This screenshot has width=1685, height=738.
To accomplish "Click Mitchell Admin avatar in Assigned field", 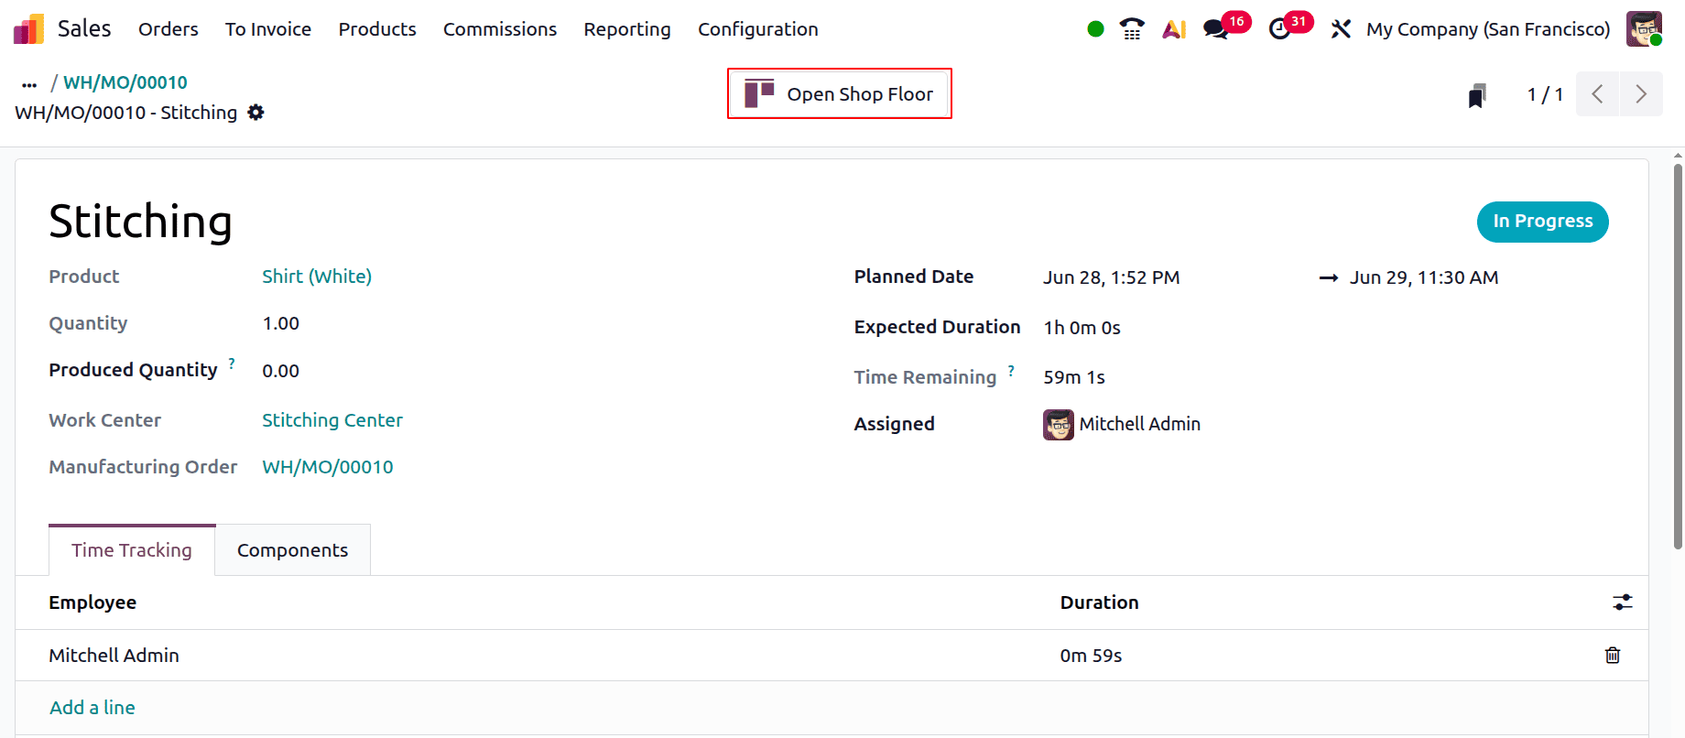I will (x=1059, y=425).
